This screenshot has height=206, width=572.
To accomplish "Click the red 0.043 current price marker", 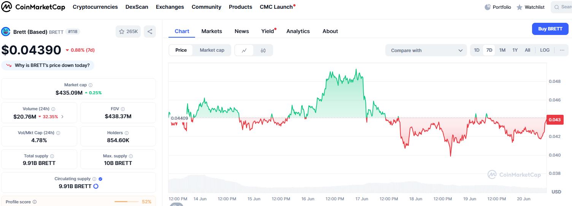I will click(x=555, y=120).
